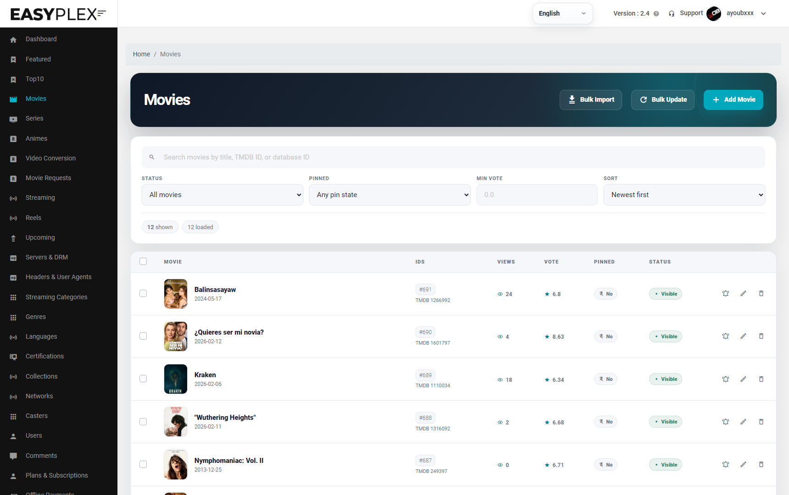Click the Visible badge for Nymphomaniac: Vol. II

click(x=666, y=465)
